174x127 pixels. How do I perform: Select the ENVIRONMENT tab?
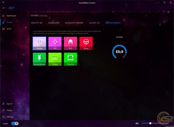click(113, 23)
